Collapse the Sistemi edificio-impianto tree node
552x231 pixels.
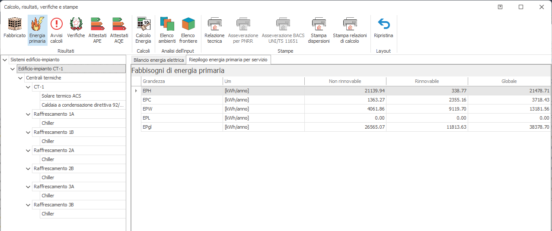pyautogui.click(x=5, y=60)
